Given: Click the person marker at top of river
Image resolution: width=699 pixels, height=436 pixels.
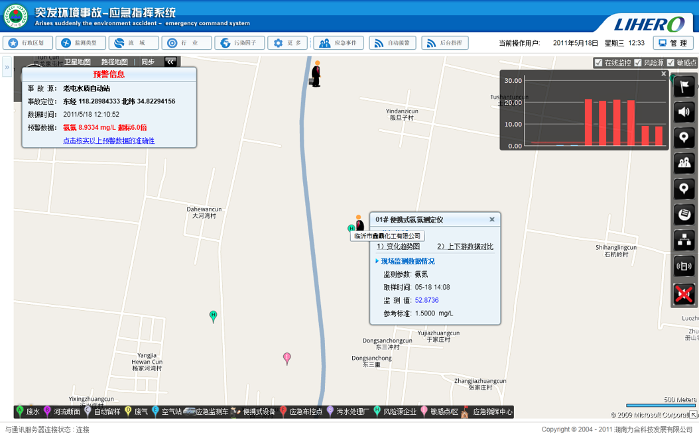Looking at the screenshot, I should coord(316,74).
